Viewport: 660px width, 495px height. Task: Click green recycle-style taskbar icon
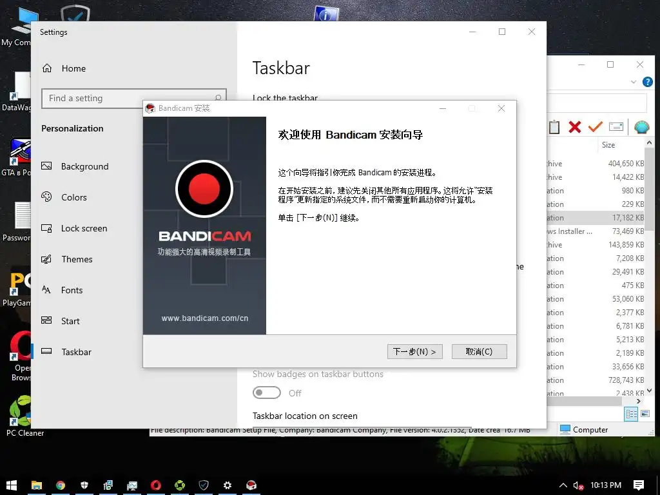[180, 485]
